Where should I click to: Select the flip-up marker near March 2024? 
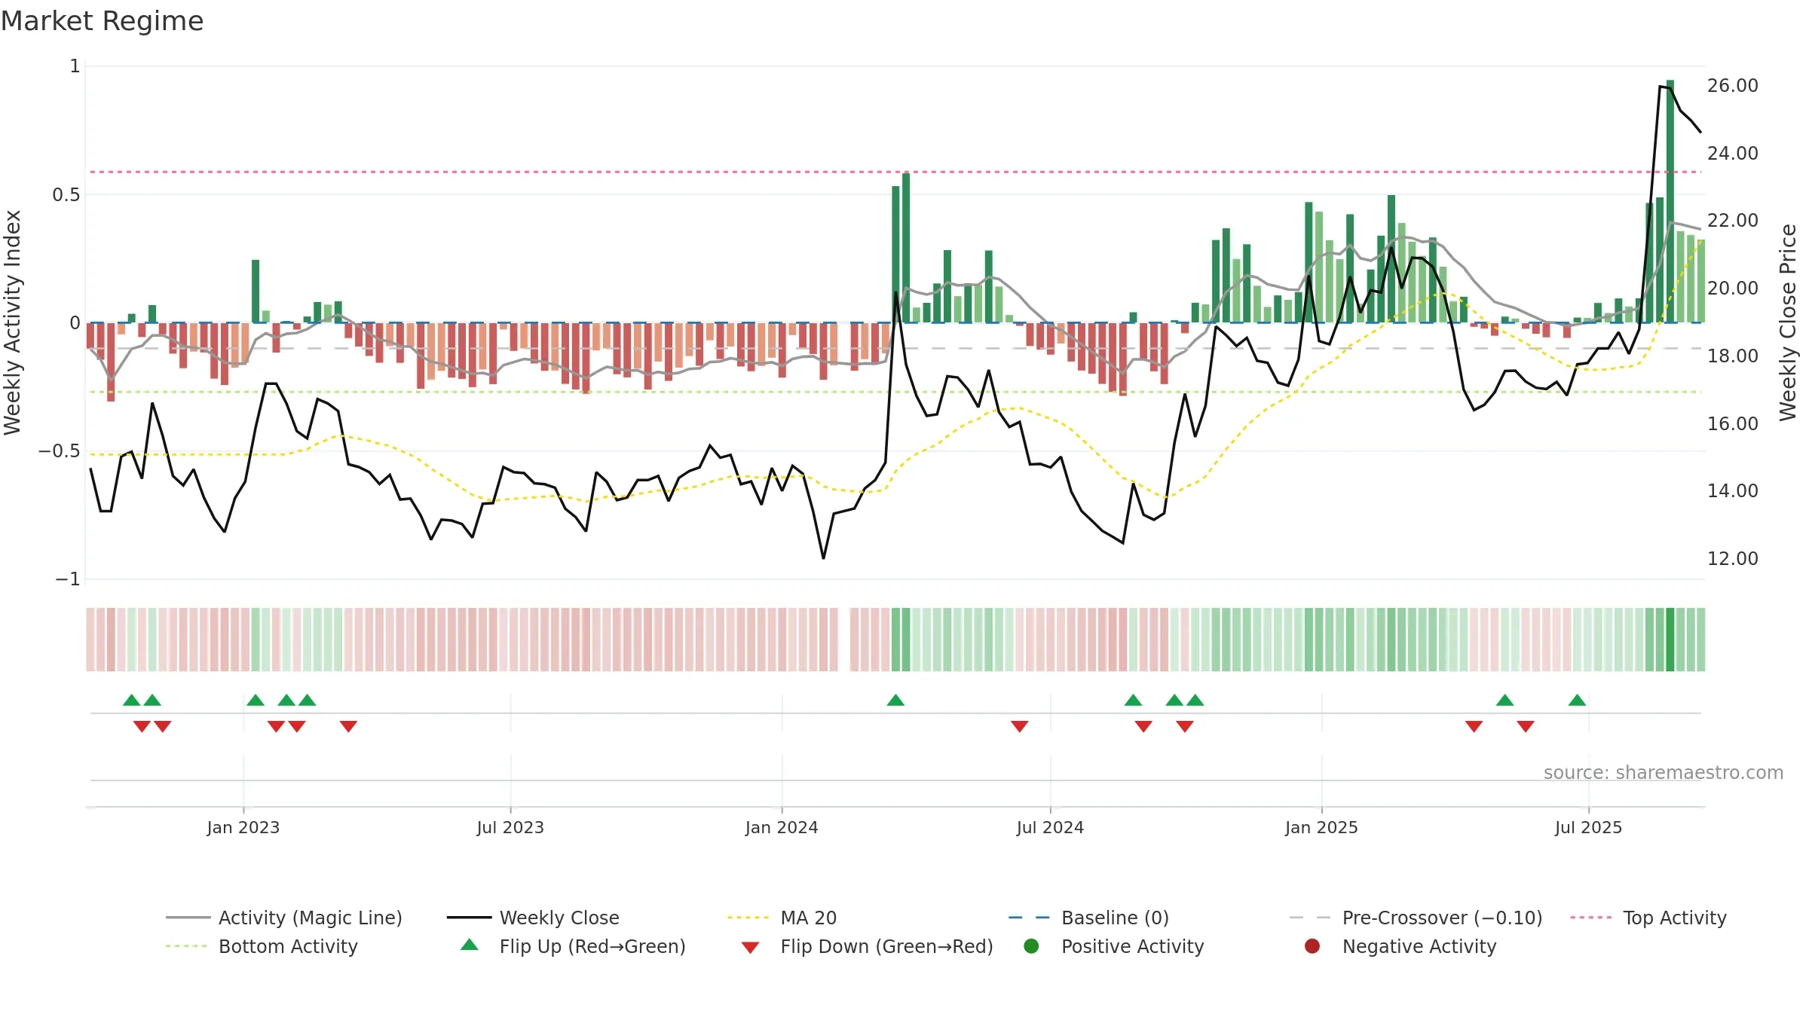click(895, 701)
